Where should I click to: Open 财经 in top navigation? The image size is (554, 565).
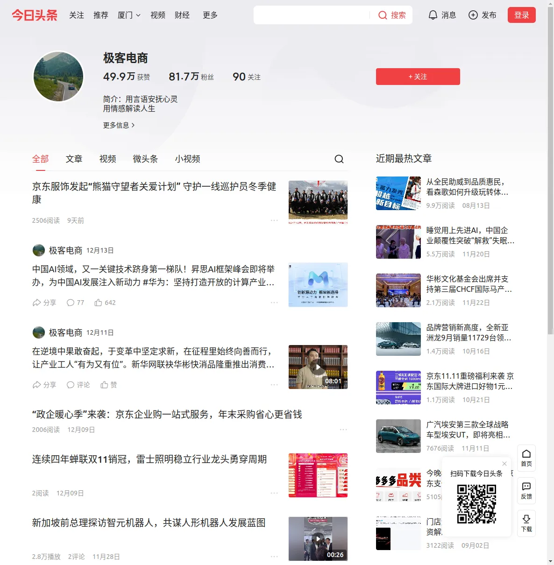[182, 15]
